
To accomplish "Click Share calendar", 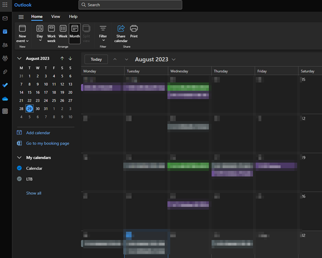I will click(121, 34).
